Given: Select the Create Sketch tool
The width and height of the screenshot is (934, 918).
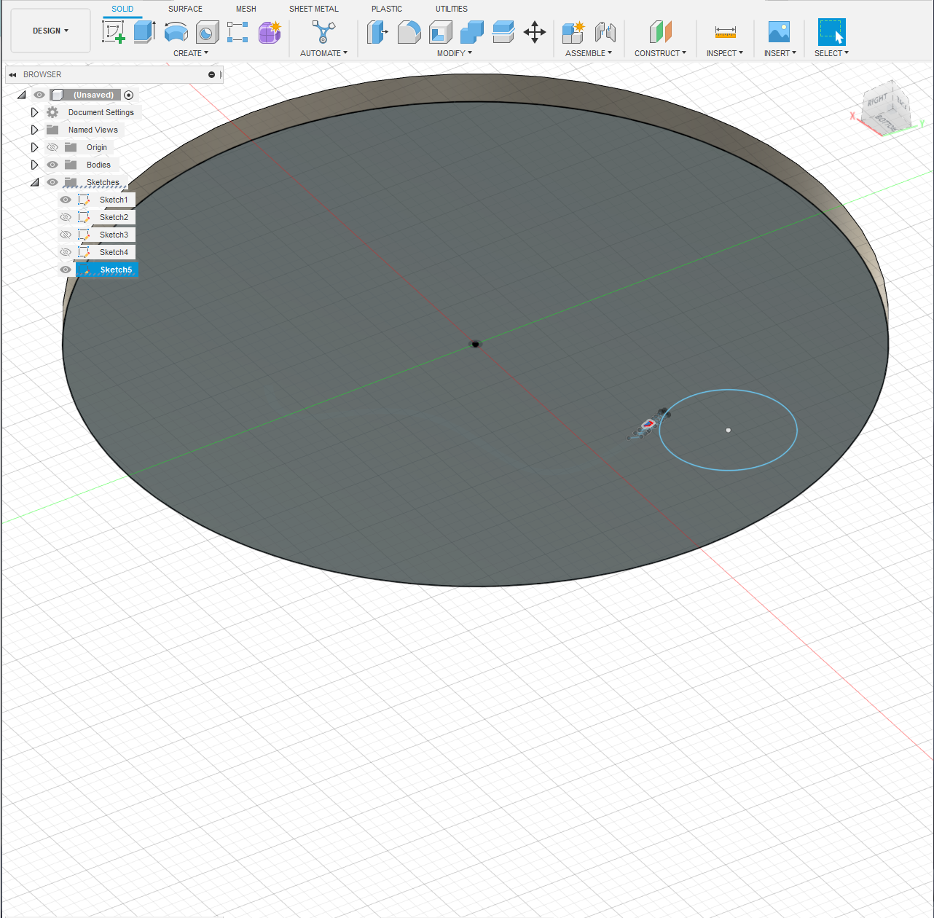Looking at the screenshot, I should click(x=114, y=32).
